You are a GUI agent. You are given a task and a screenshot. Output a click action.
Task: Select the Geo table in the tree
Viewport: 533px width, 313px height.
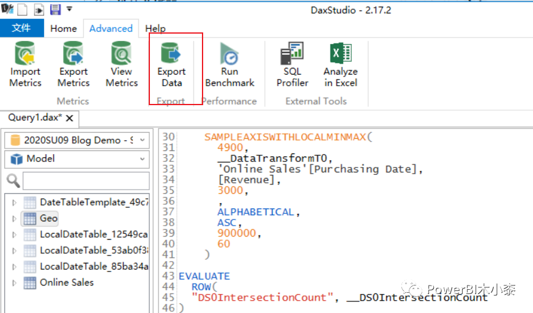click(x=48, y=218)
